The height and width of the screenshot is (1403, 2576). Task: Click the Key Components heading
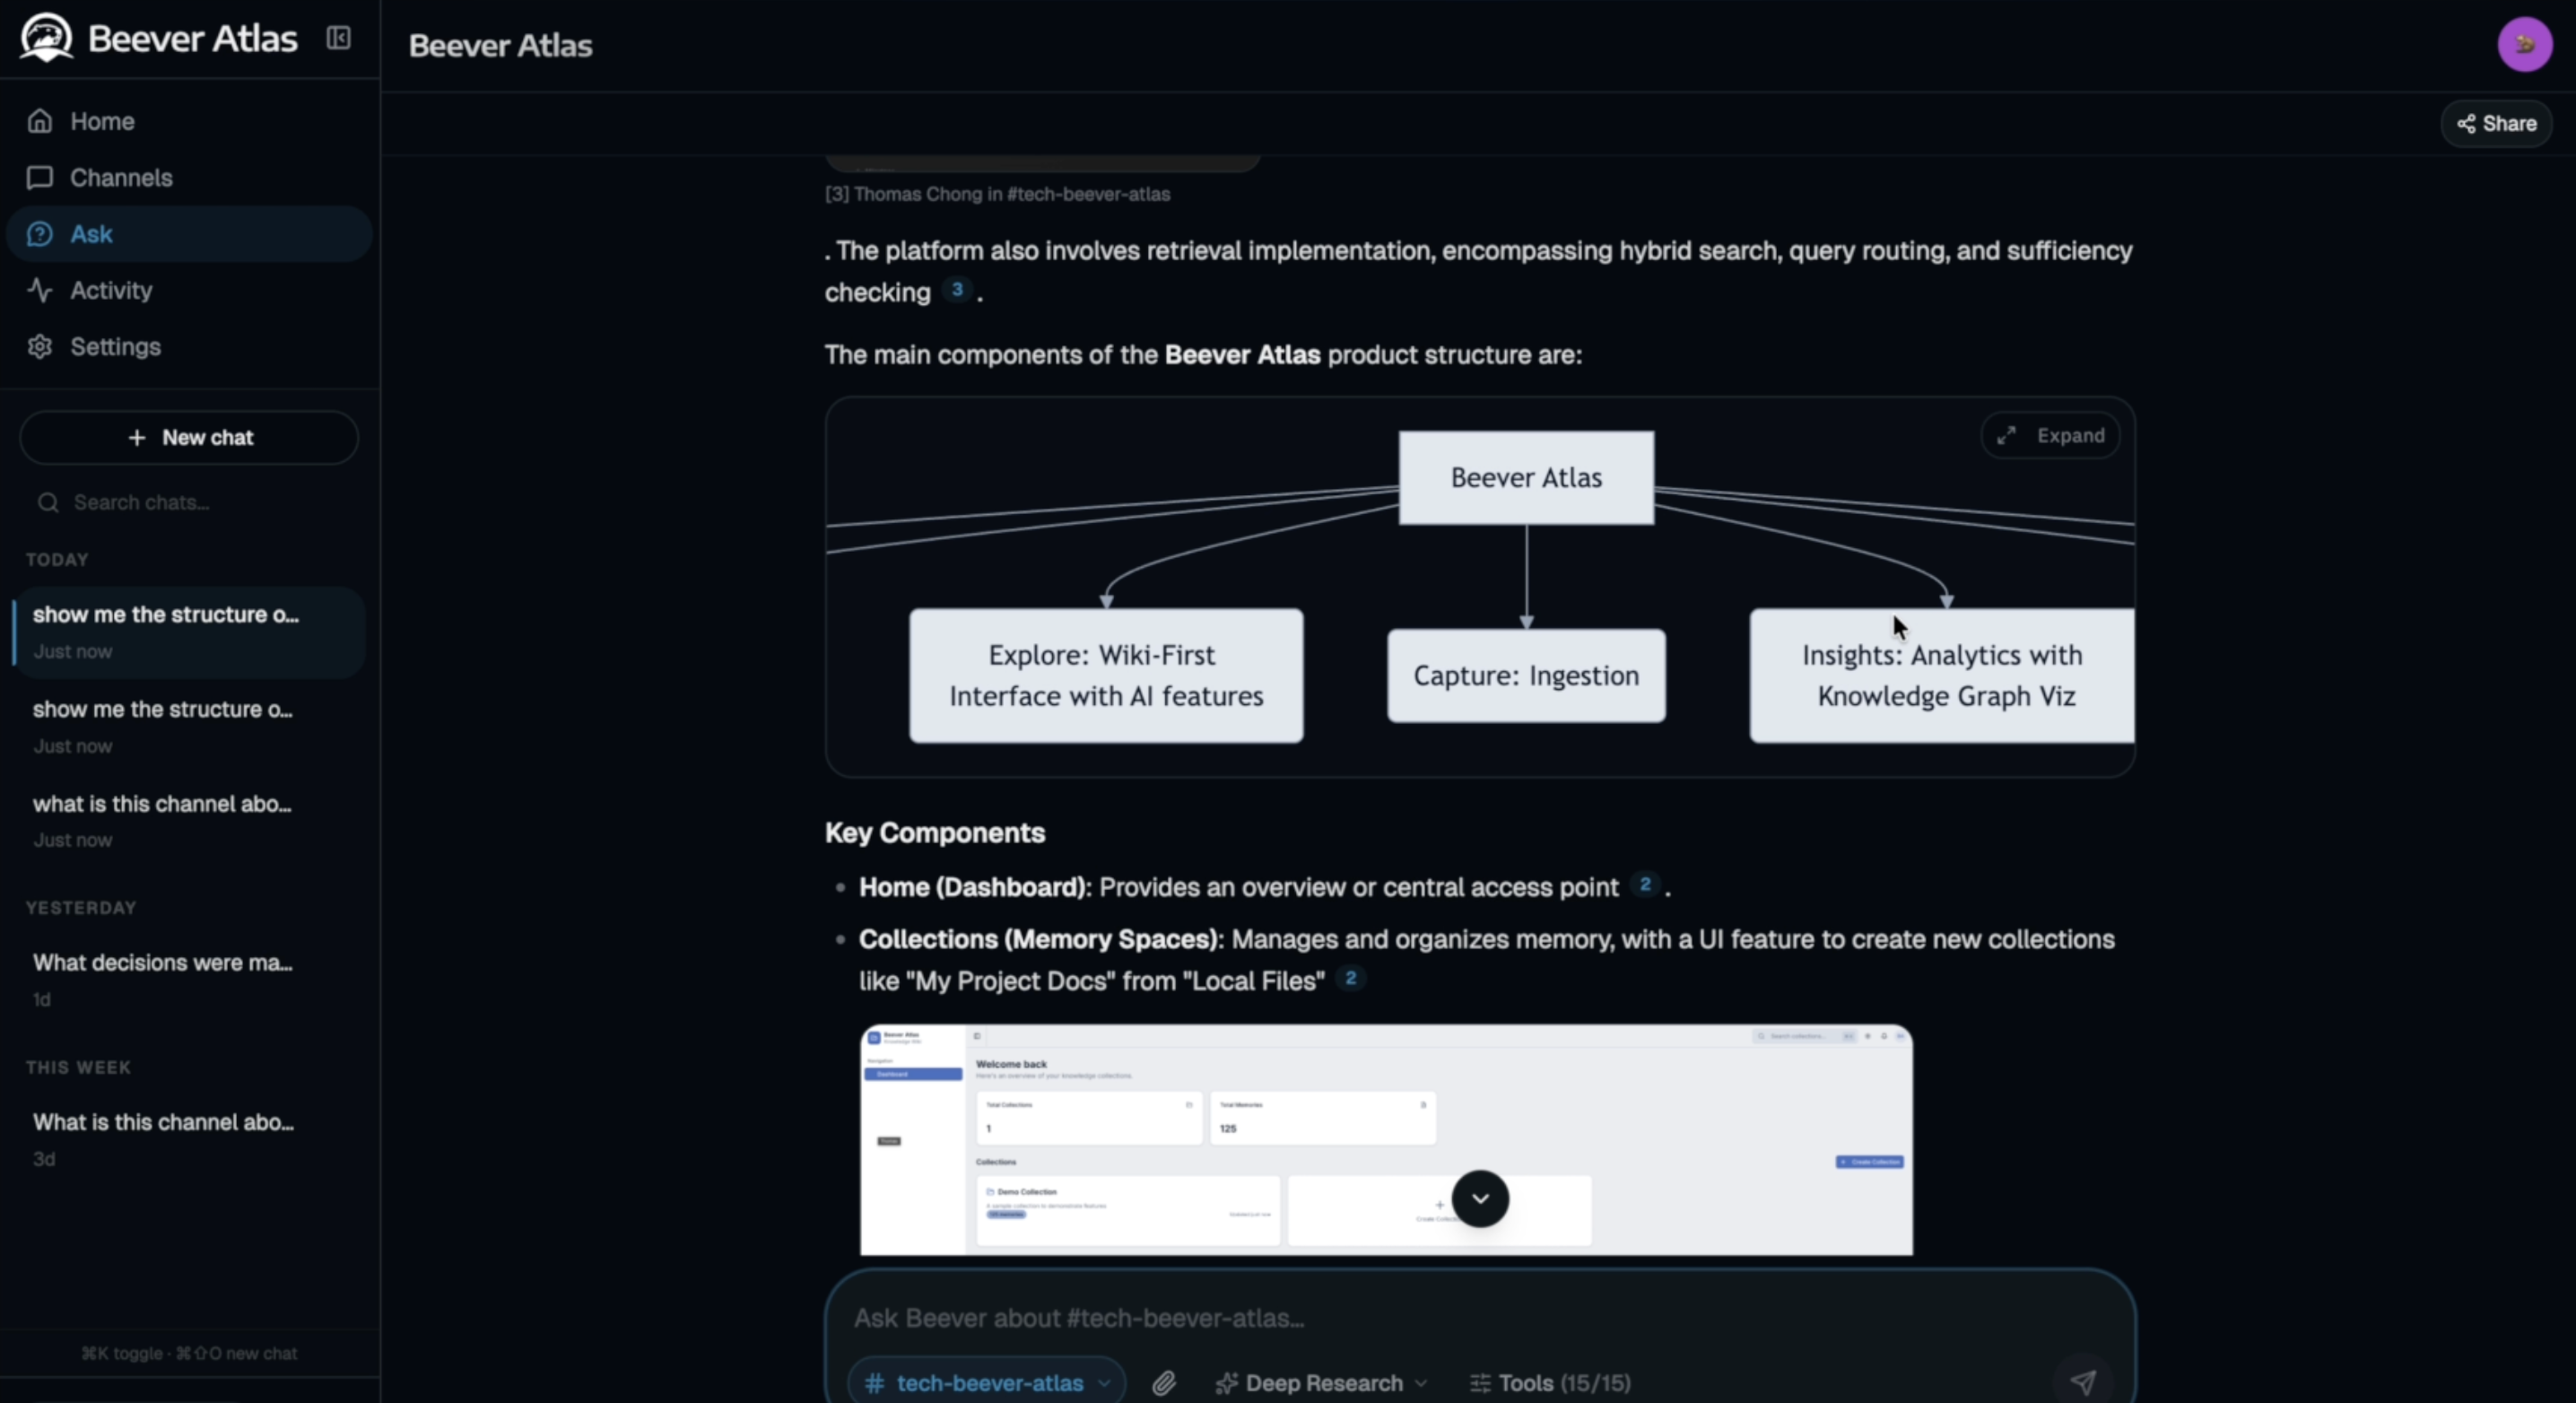pyautogui.click(x=935, y=832)
